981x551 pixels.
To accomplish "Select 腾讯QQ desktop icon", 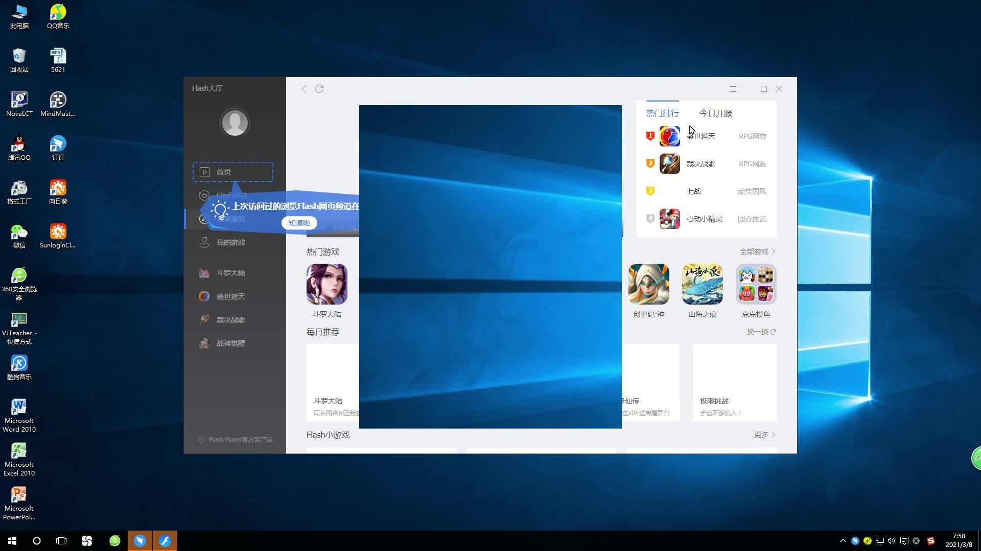I will [x=19, y=148].
